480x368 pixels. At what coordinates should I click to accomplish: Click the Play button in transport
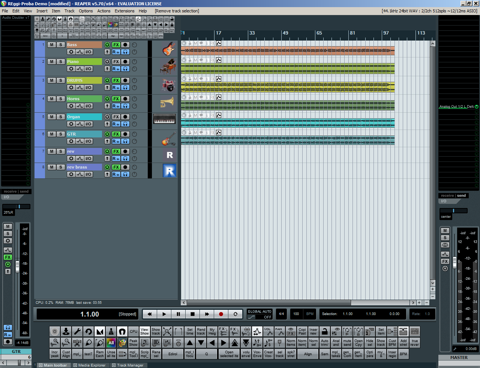164,314
